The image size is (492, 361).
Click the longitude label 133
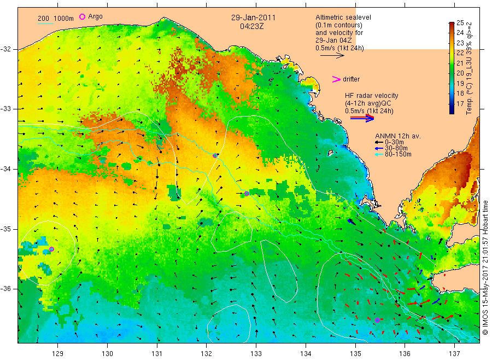256,354
